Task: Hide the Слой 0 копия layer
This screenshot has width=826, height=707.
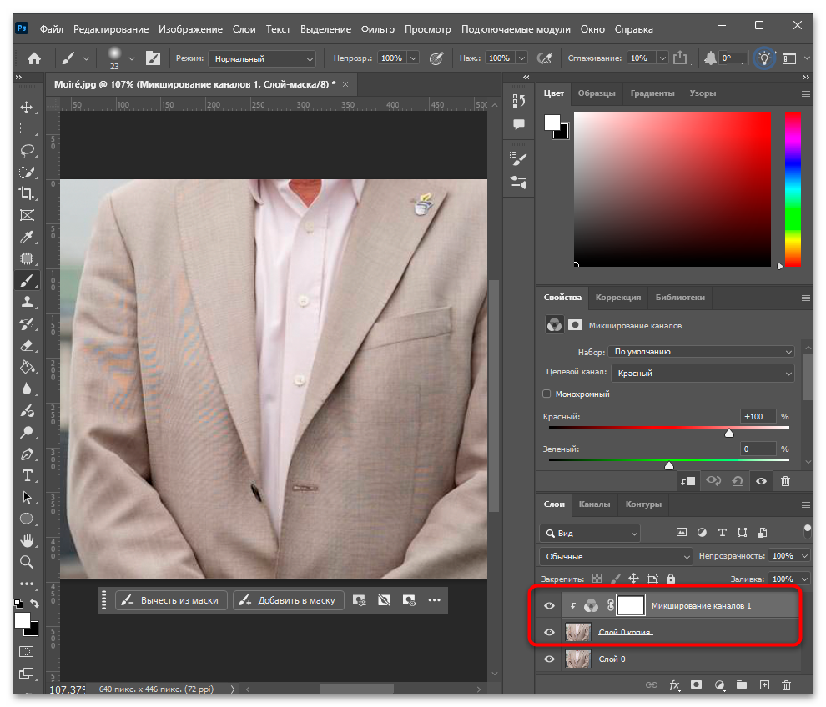Action: (549, 632)
